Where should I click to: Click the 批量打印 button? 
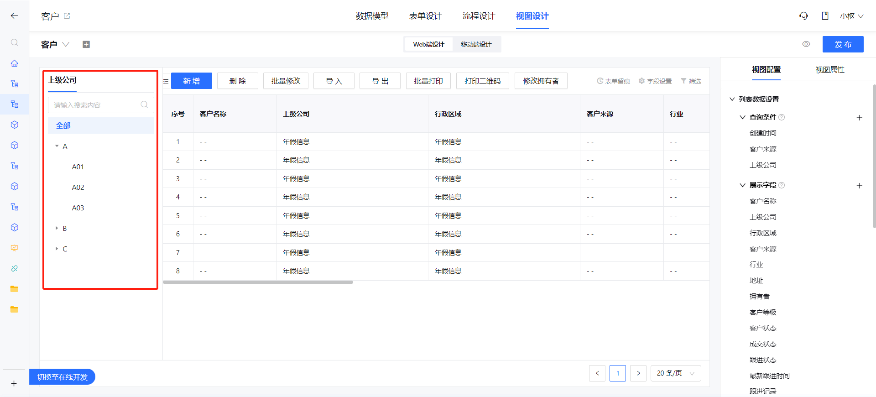[428, 81]
